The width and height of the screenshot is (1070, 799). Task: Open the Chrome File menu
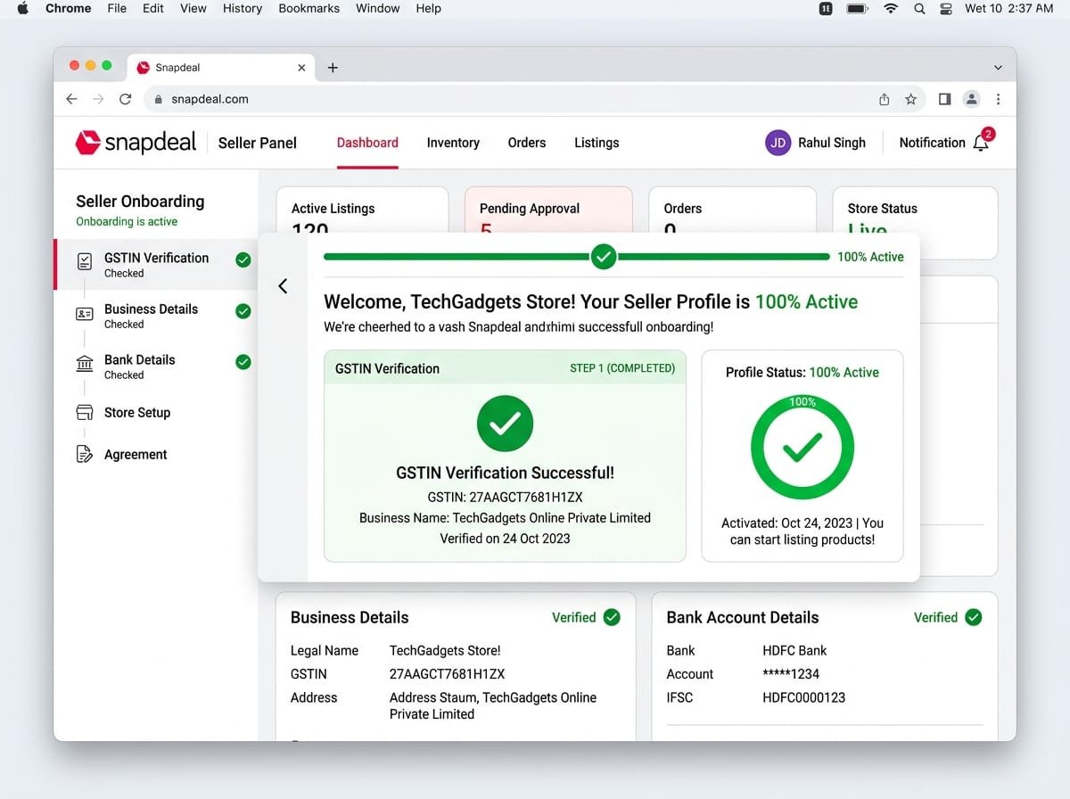(117, 8)
